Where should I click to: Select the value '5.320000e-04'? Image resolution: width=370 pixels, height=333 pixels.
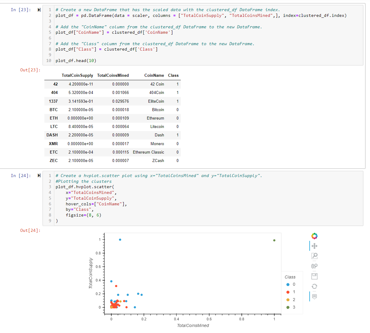[x=81, y=93]
